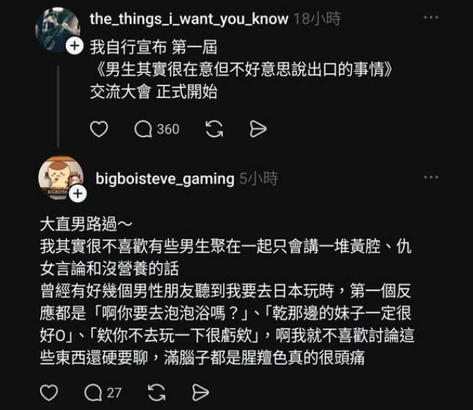Open the first post's text body
This screenshot has height=410, width=473.
coord(241,70)
